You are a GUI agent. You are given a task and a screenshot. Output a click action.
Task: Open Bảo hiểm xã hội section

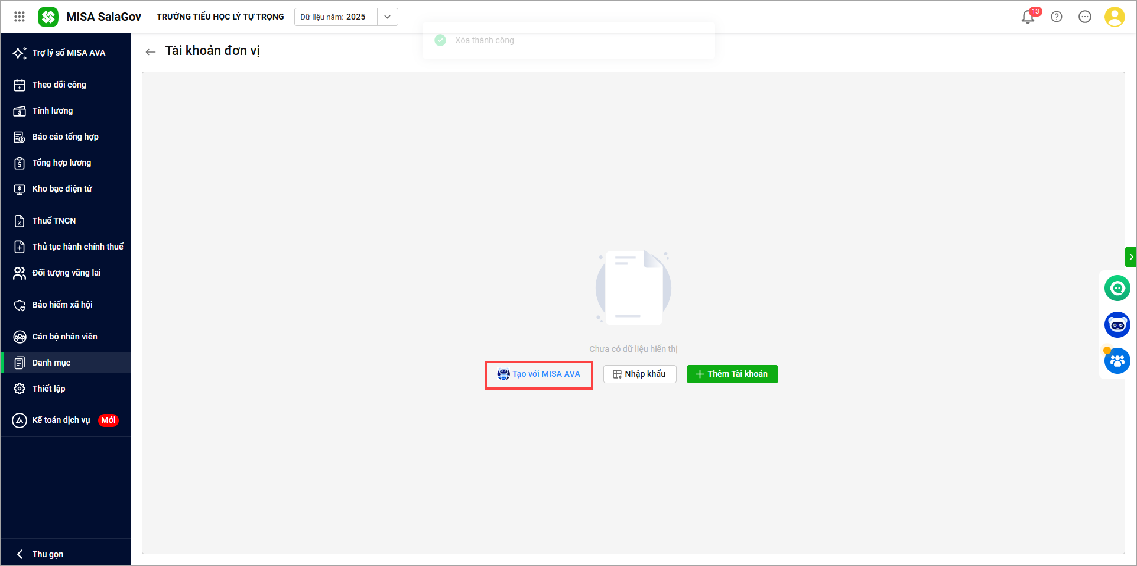[x=62, y=305]
